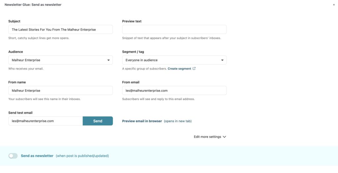Click the Send as newsletter label
The height and width of the screenshot is (173, 338).
(37, 156)
